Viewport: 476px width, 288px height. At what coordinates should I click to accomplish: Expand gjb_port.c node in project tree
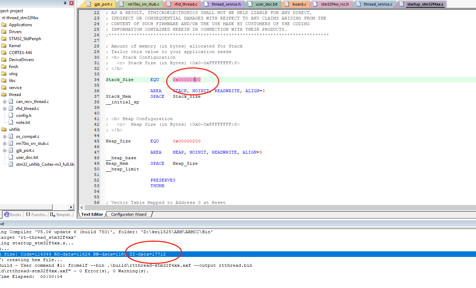5,150
